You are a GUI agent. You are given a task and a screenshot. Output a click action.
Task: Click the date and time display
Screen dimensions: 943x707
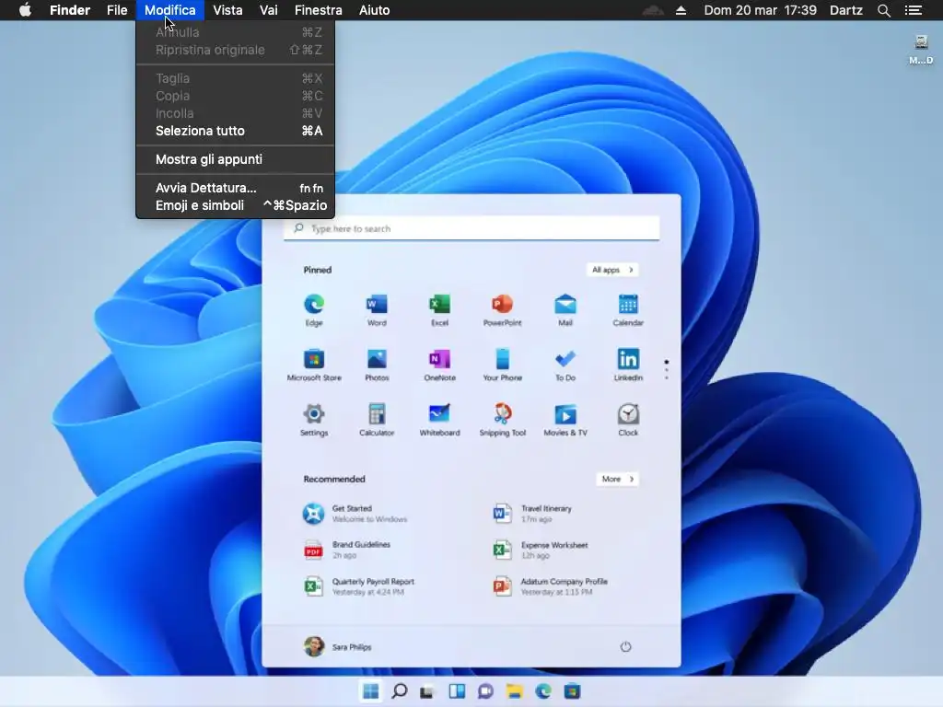tap(760, 10)
